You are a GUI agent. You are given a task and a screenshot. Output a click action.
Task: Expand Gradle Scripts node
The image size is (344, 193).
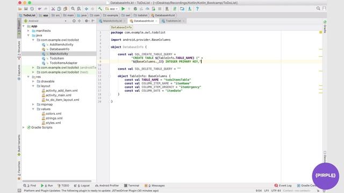tap(24, 128)
